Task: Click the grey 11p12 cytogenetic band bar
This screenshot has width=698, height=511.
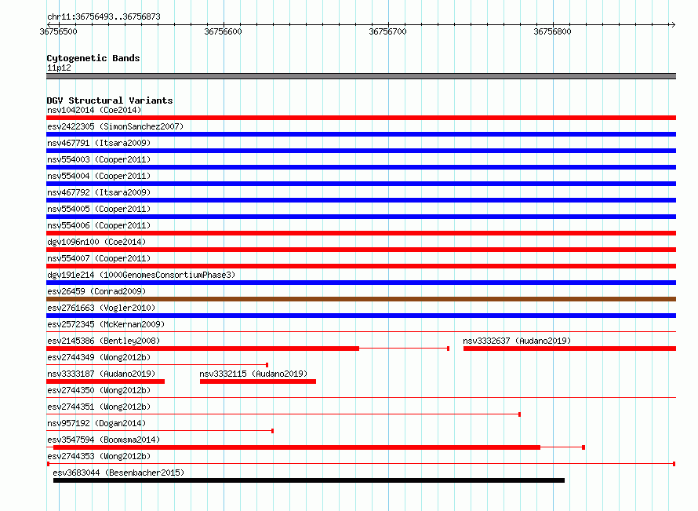Action: pyautogui.click(x=361, y=76)
